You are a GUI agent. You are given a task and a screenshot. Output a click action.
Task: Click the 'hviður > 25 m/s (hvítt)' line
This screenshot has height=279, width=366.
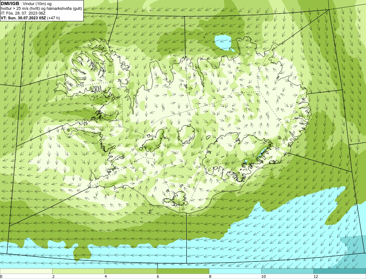point(41,8)
